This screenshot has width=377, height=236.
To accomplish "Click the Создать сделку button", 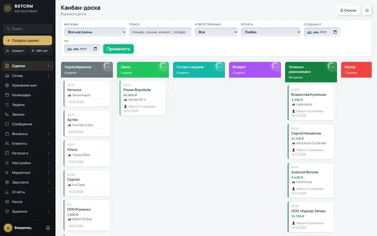I will pyautogui.click(x=28, y=41).
